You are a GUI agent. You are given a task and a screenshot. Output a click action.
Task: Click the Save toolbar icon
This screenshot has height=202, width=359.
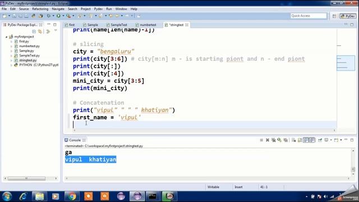point(14,16)
